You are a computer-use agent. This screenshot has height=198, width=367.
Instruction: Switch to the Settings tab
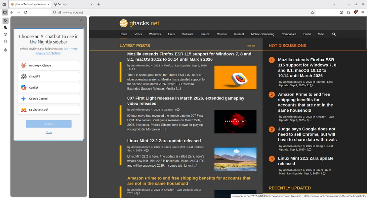tap(73, 4)
